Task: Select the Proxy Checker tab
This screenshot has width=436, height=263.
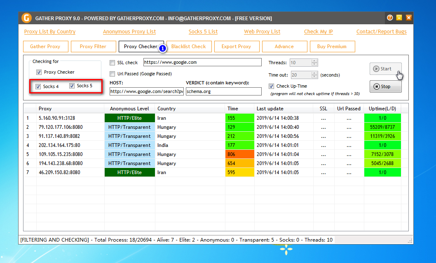Action: pyautogui.click(x=141, y=47)
